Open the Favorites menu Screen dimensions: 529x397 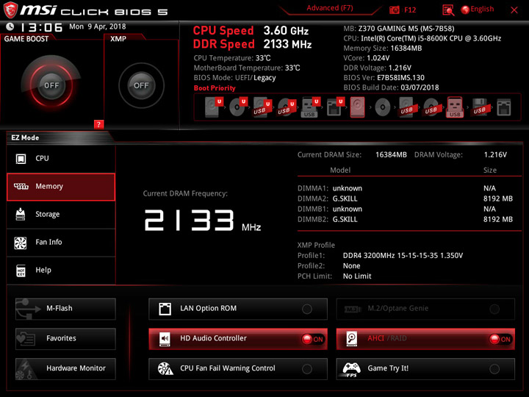coord(65,339)
